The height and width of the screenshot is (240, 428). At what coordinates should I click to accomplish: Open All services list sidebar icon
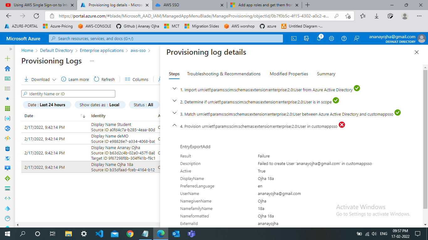[8, 88]
